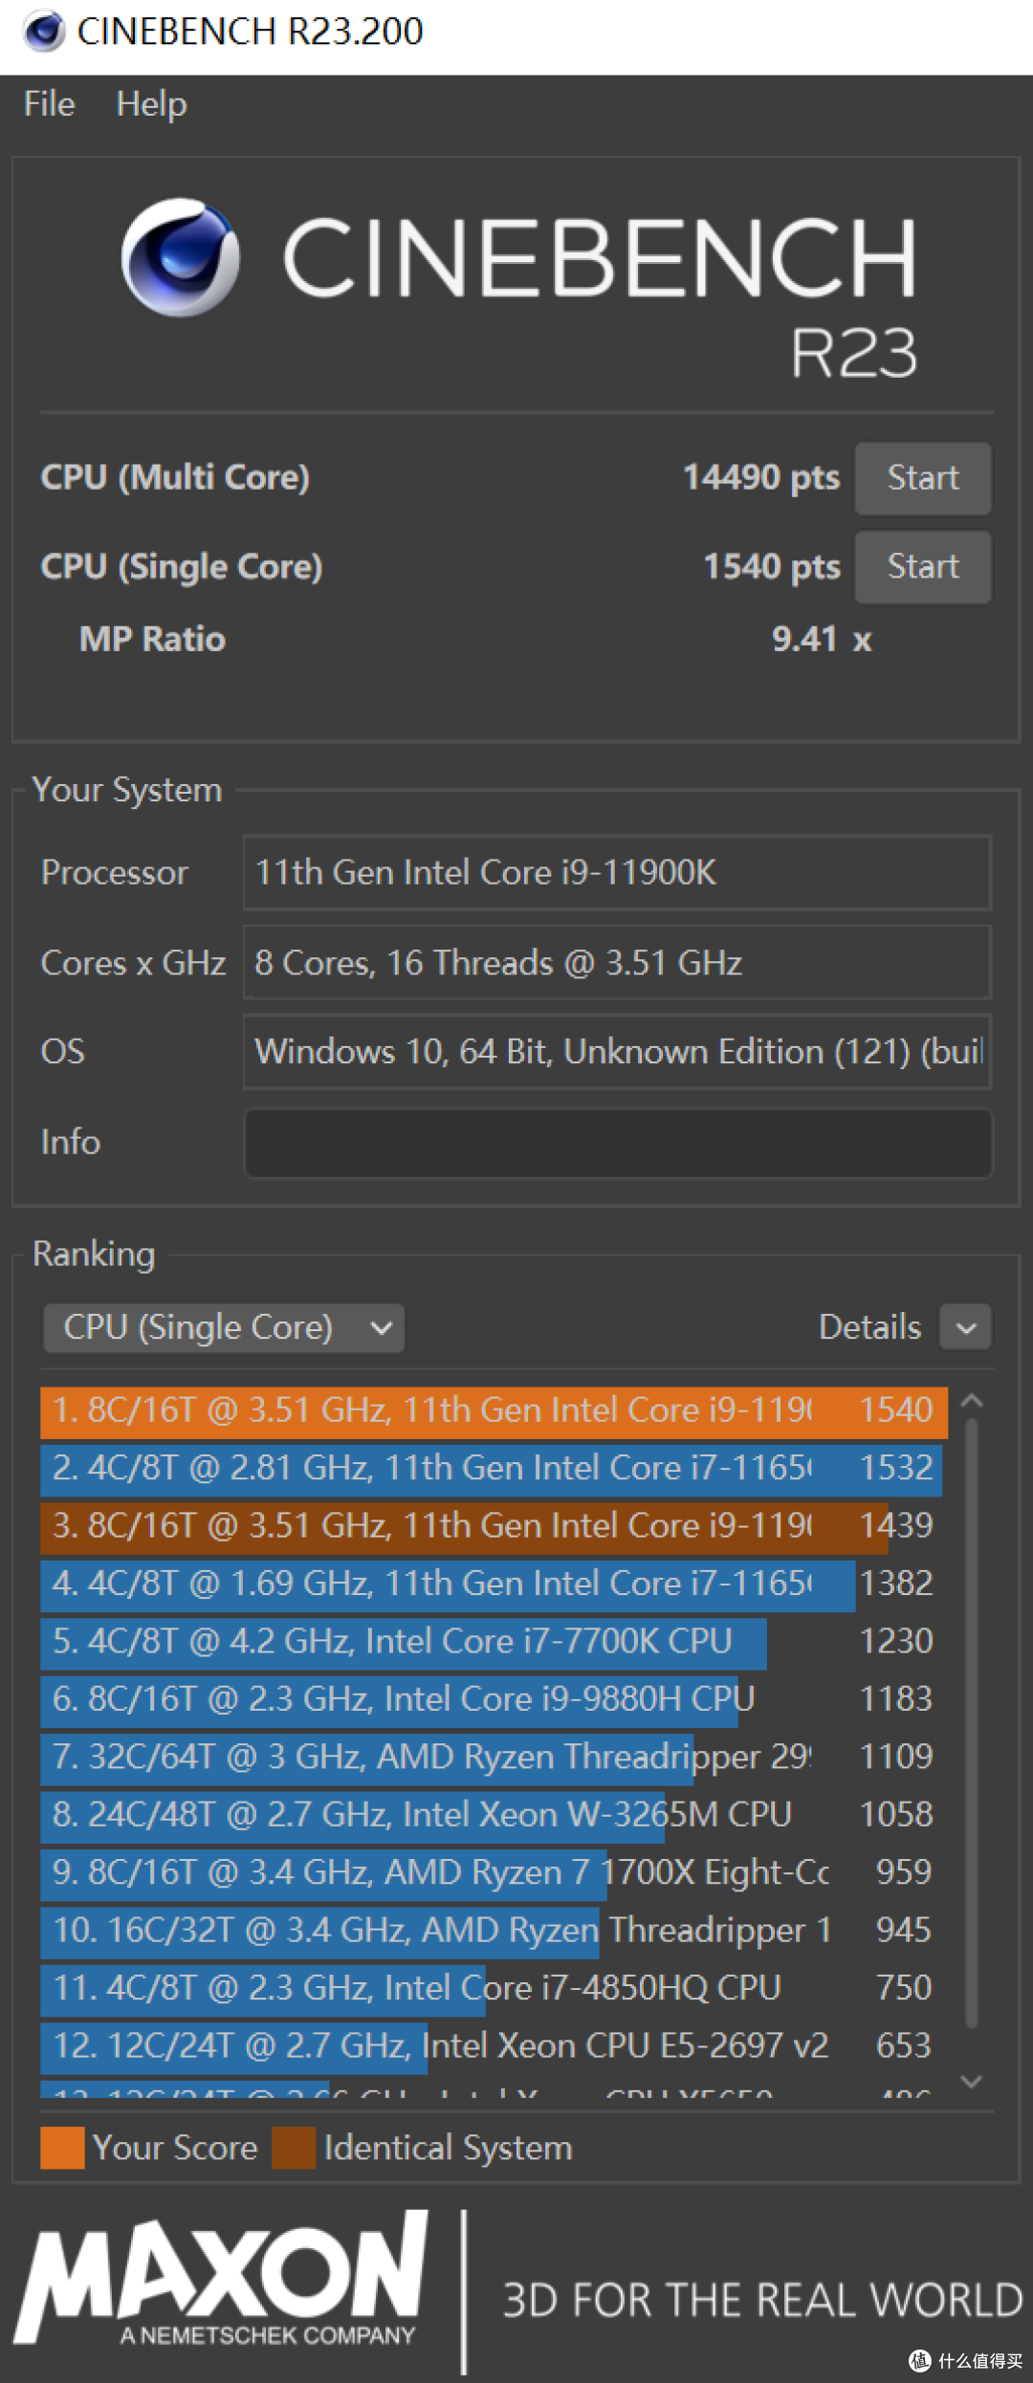Click the Cinebench sphere logo in the header
The width and height of the screenshot is (1033, 2383).
coord(180,256)
